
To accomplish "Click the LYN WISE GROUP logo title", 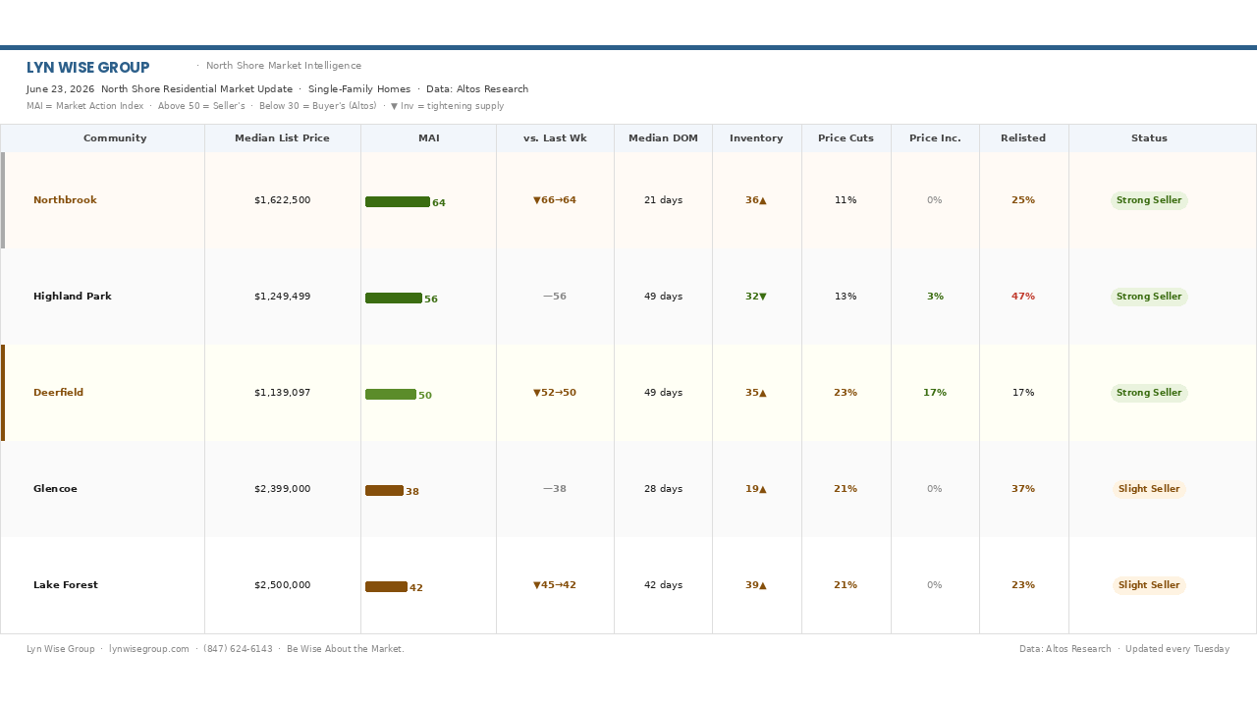I will coord(88,68).
